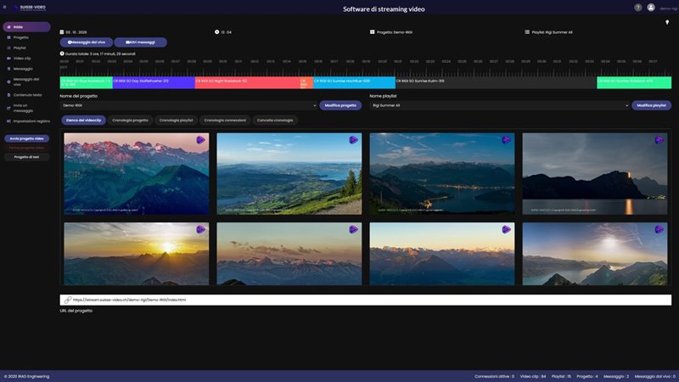Click the Ferma progetto video button
679x382 pixels.
click(27, 148)
